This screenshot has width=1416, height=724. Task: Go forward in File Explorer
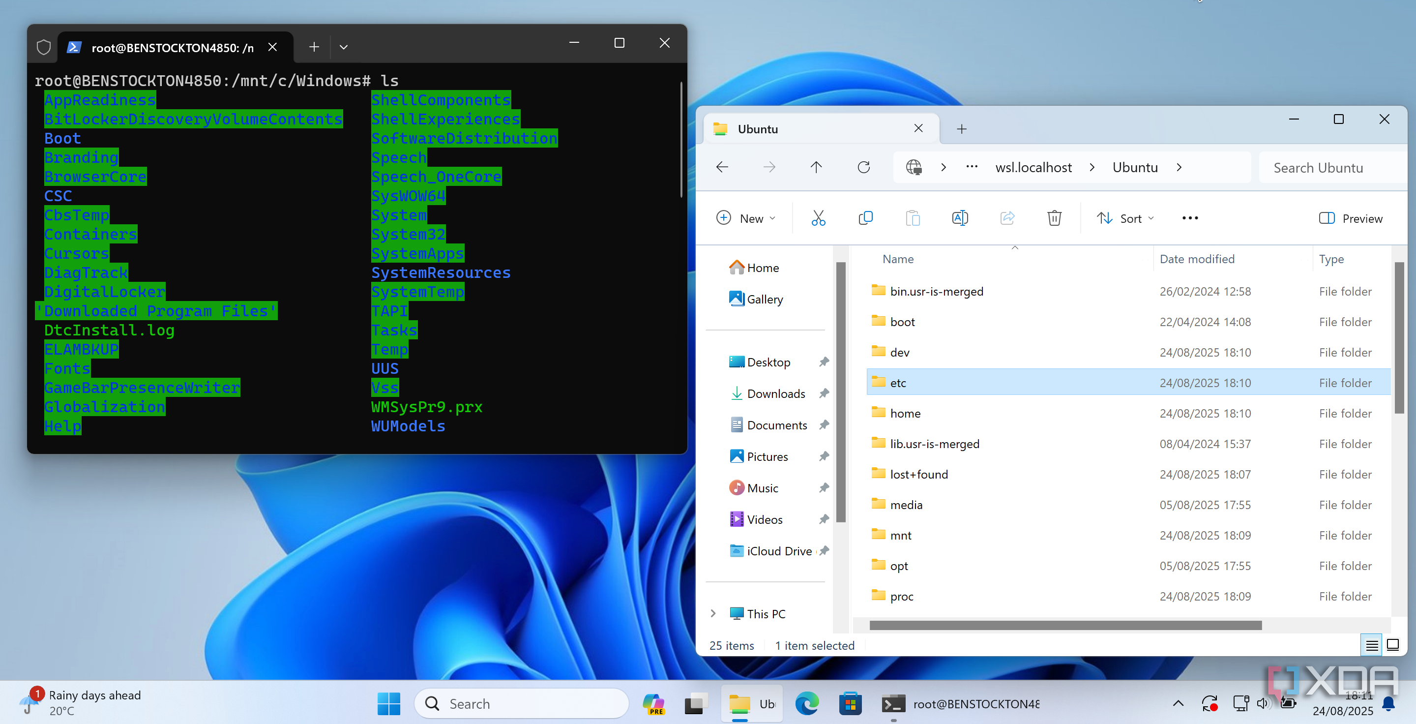click(x=769, y=167)
